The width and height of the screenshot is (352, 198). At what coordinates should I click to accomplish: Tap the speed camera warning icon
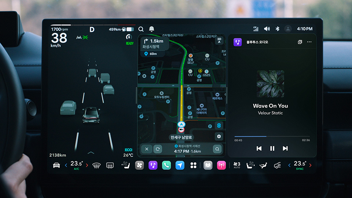point(181,130)
